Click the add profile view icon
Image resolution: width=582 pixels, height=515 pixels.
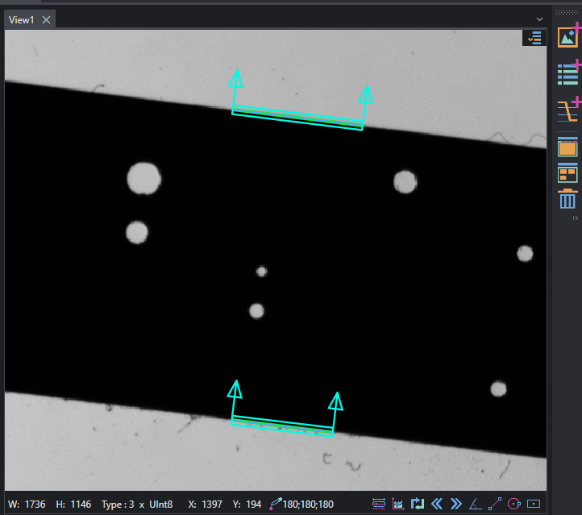568,110
